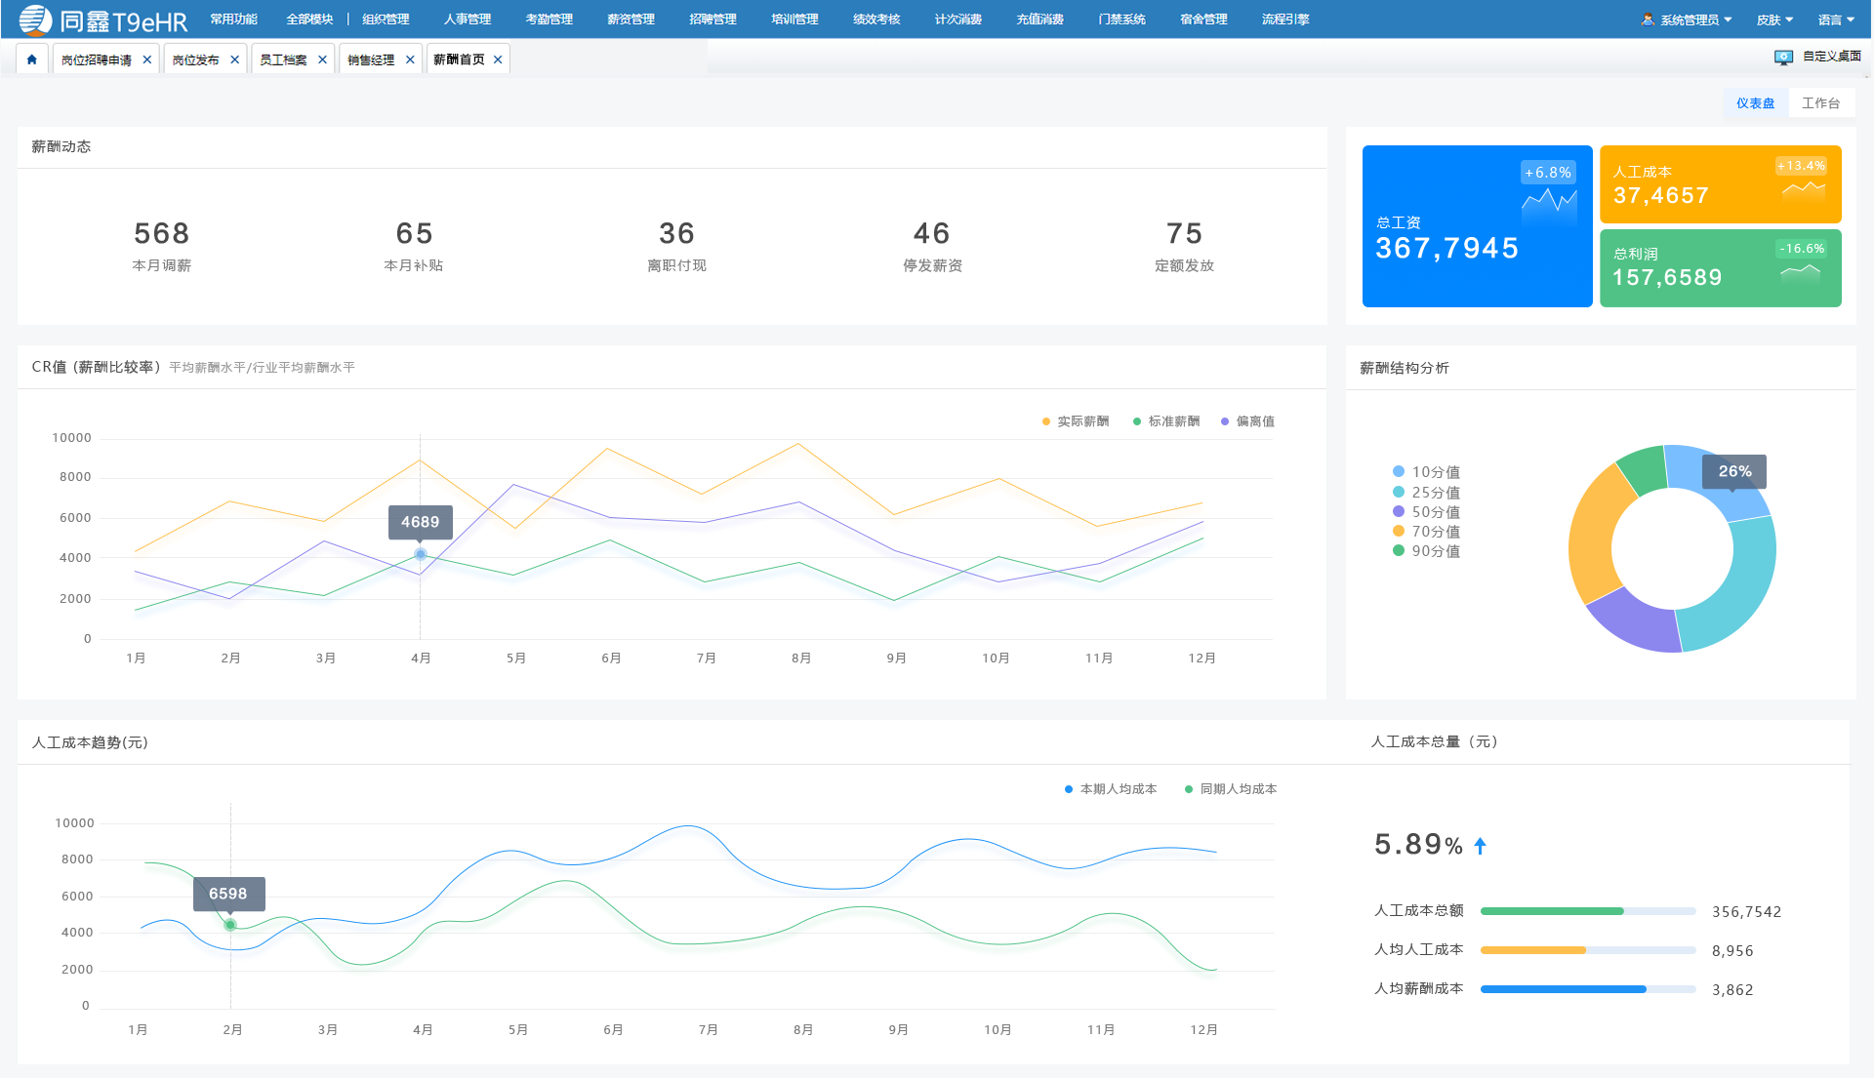Image resolution: width=1874 pixels, height=1078 pixels.
Task: Click the sparkline icon in 总利润 card
Action: point(1801,273)
